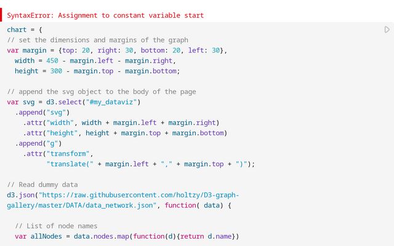Click the .append("svg") line
The image size is (394, 246).
[43, 113]
